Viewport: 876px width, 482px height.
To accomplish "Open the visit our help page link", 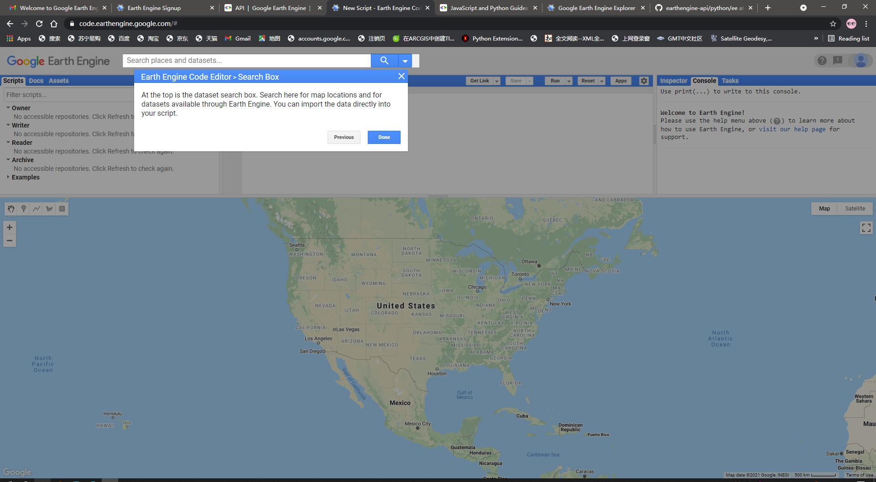I will [792, 129].
